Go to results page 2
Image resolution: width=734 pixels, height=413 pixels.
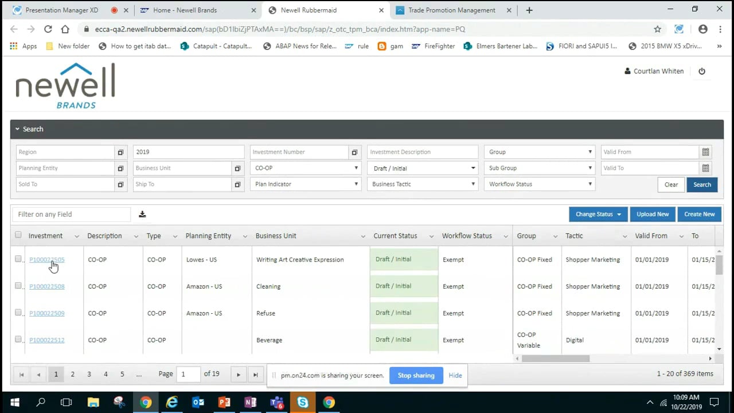tap(72, 374)
